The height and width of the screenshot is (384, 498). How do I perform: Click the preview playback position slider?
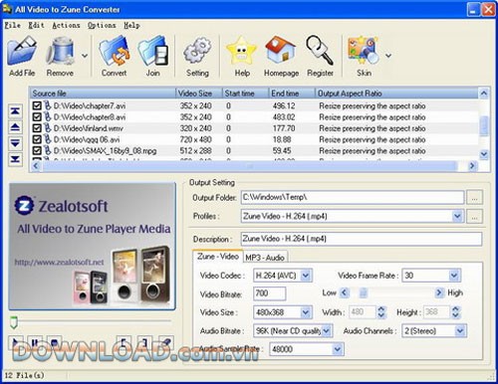tap(14, 322)
